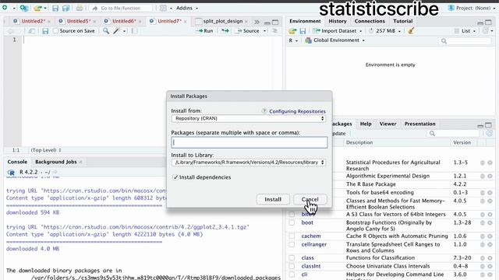Switch to the split_plot_design tab

point(222,21)
